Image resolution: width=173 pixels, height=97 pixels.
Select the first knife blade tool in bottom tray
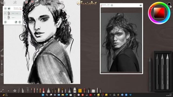(19, 90)
